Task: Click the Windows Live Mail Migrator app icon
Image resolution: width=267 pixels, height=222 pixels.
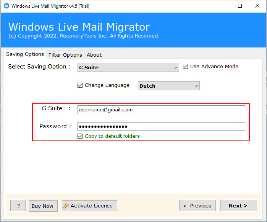Action: click(x=6, y=6)
